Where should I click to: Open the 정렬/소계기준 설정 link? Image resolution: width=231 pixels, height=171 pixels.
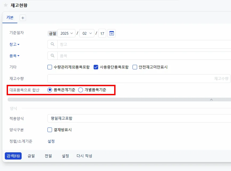[51, 141]
